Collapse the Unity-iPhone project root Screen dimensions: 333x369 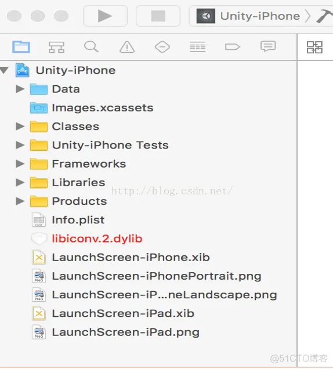[5, 70]
